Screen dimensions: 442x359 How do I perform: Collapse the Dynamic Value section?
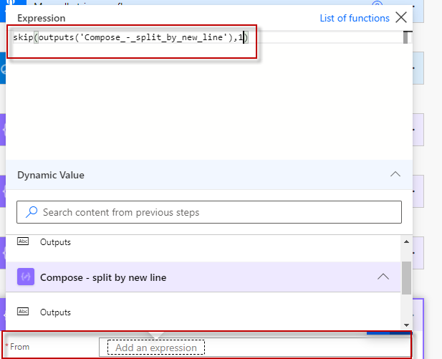pos(394,174)
